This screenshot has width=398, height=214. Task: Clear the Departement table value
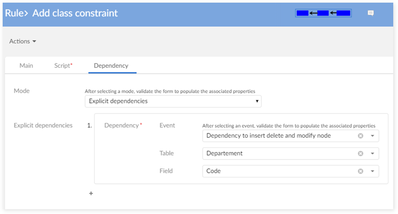pyautogui.click(x=360, y=154)
